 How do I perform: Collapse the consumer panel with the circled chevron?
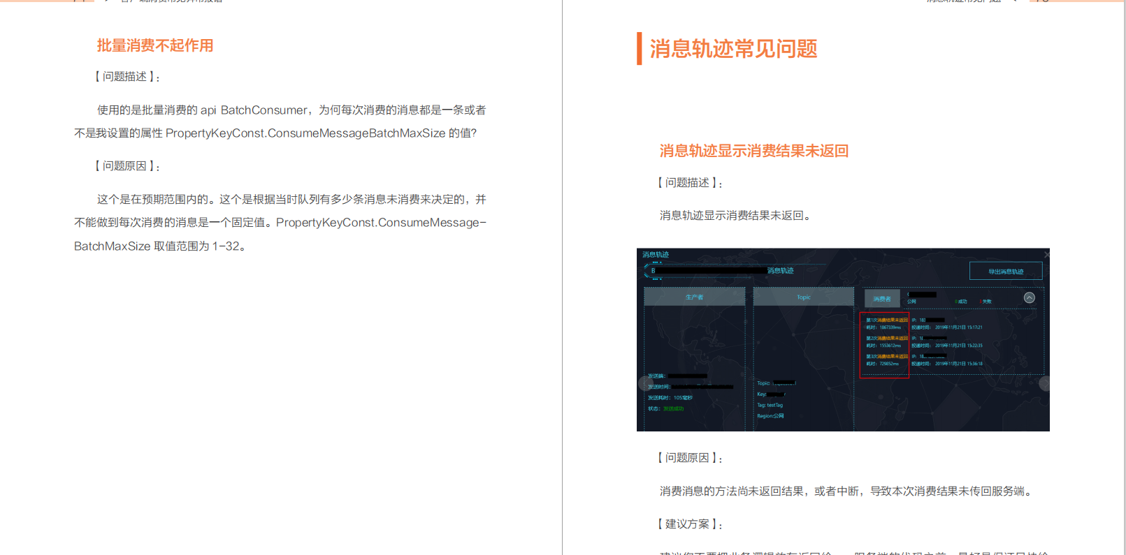(x=1030, y=298)
